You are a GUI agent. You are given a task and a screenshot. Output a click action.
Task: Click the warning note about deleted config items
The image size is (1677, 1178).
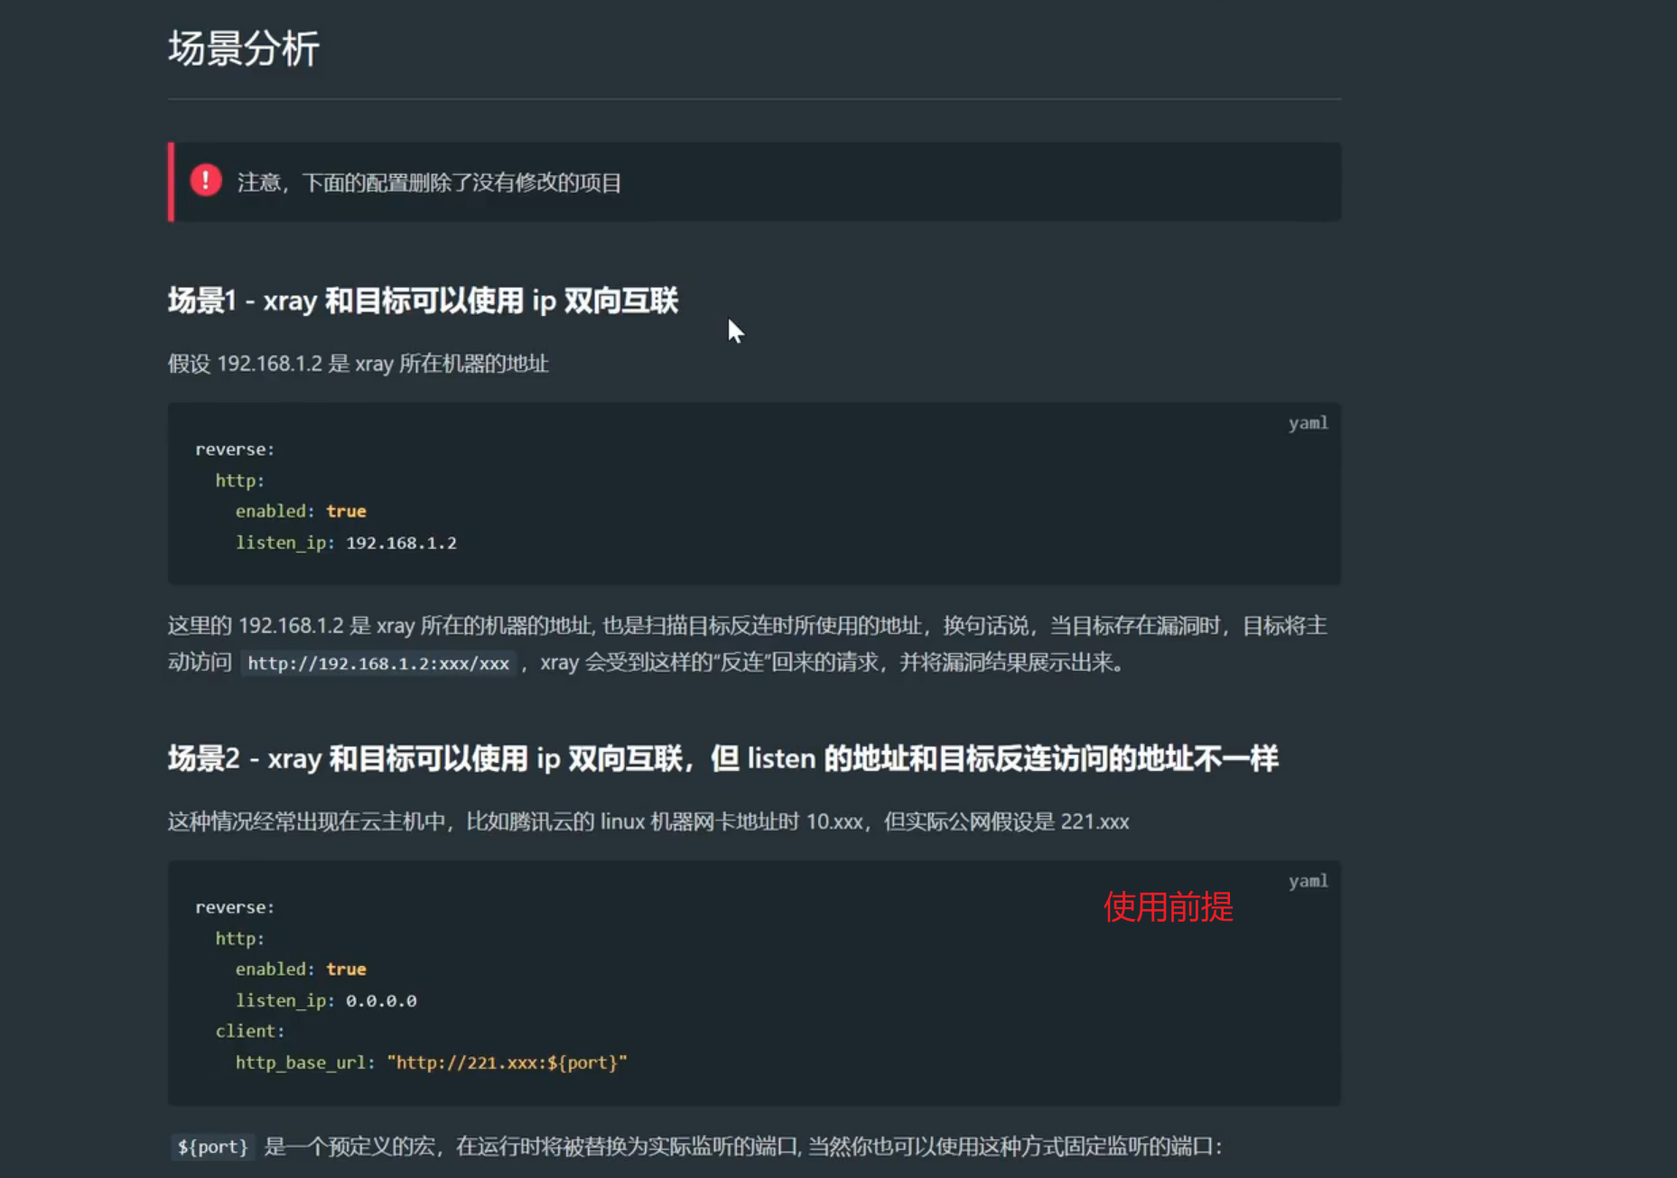(429, 183)
